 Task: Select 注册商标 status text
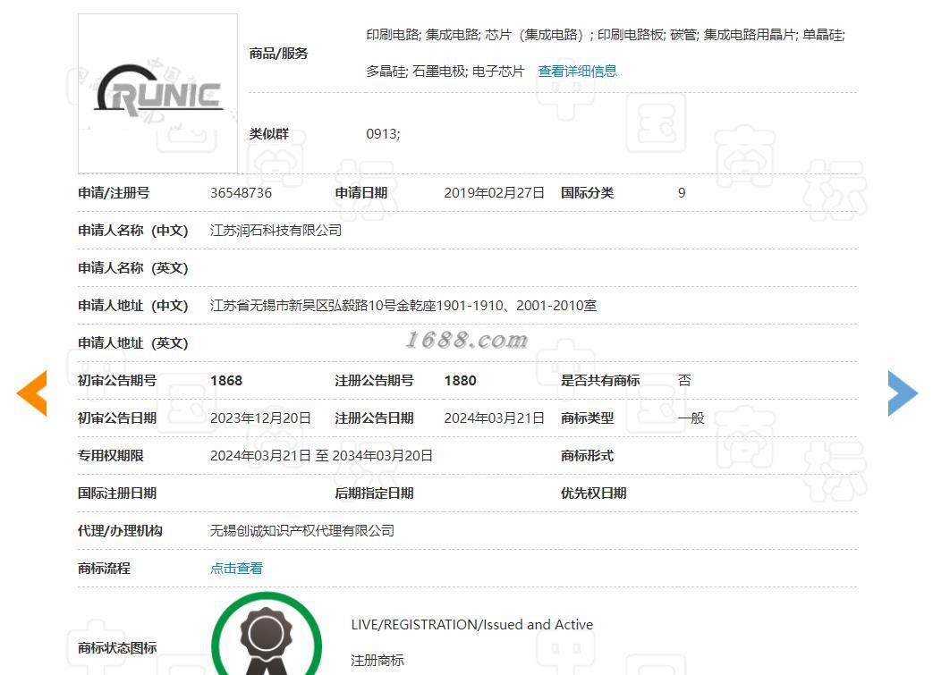[377, 660]
